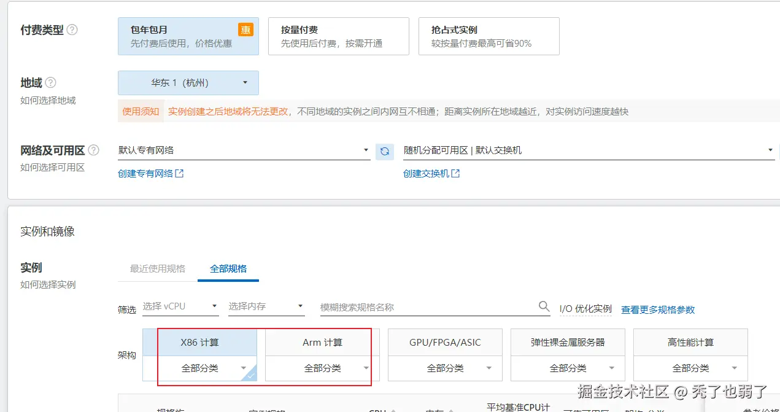Image resolution: width=780 pixels, height=412 pixels.
Task: Click the 查看更多规格参数 link
Action: point(657,309)
